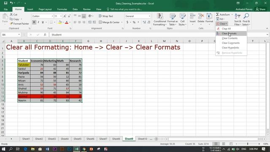Click the Insert Function fx icon
Viewport: 270px width, 152px height.
[45, 35]
